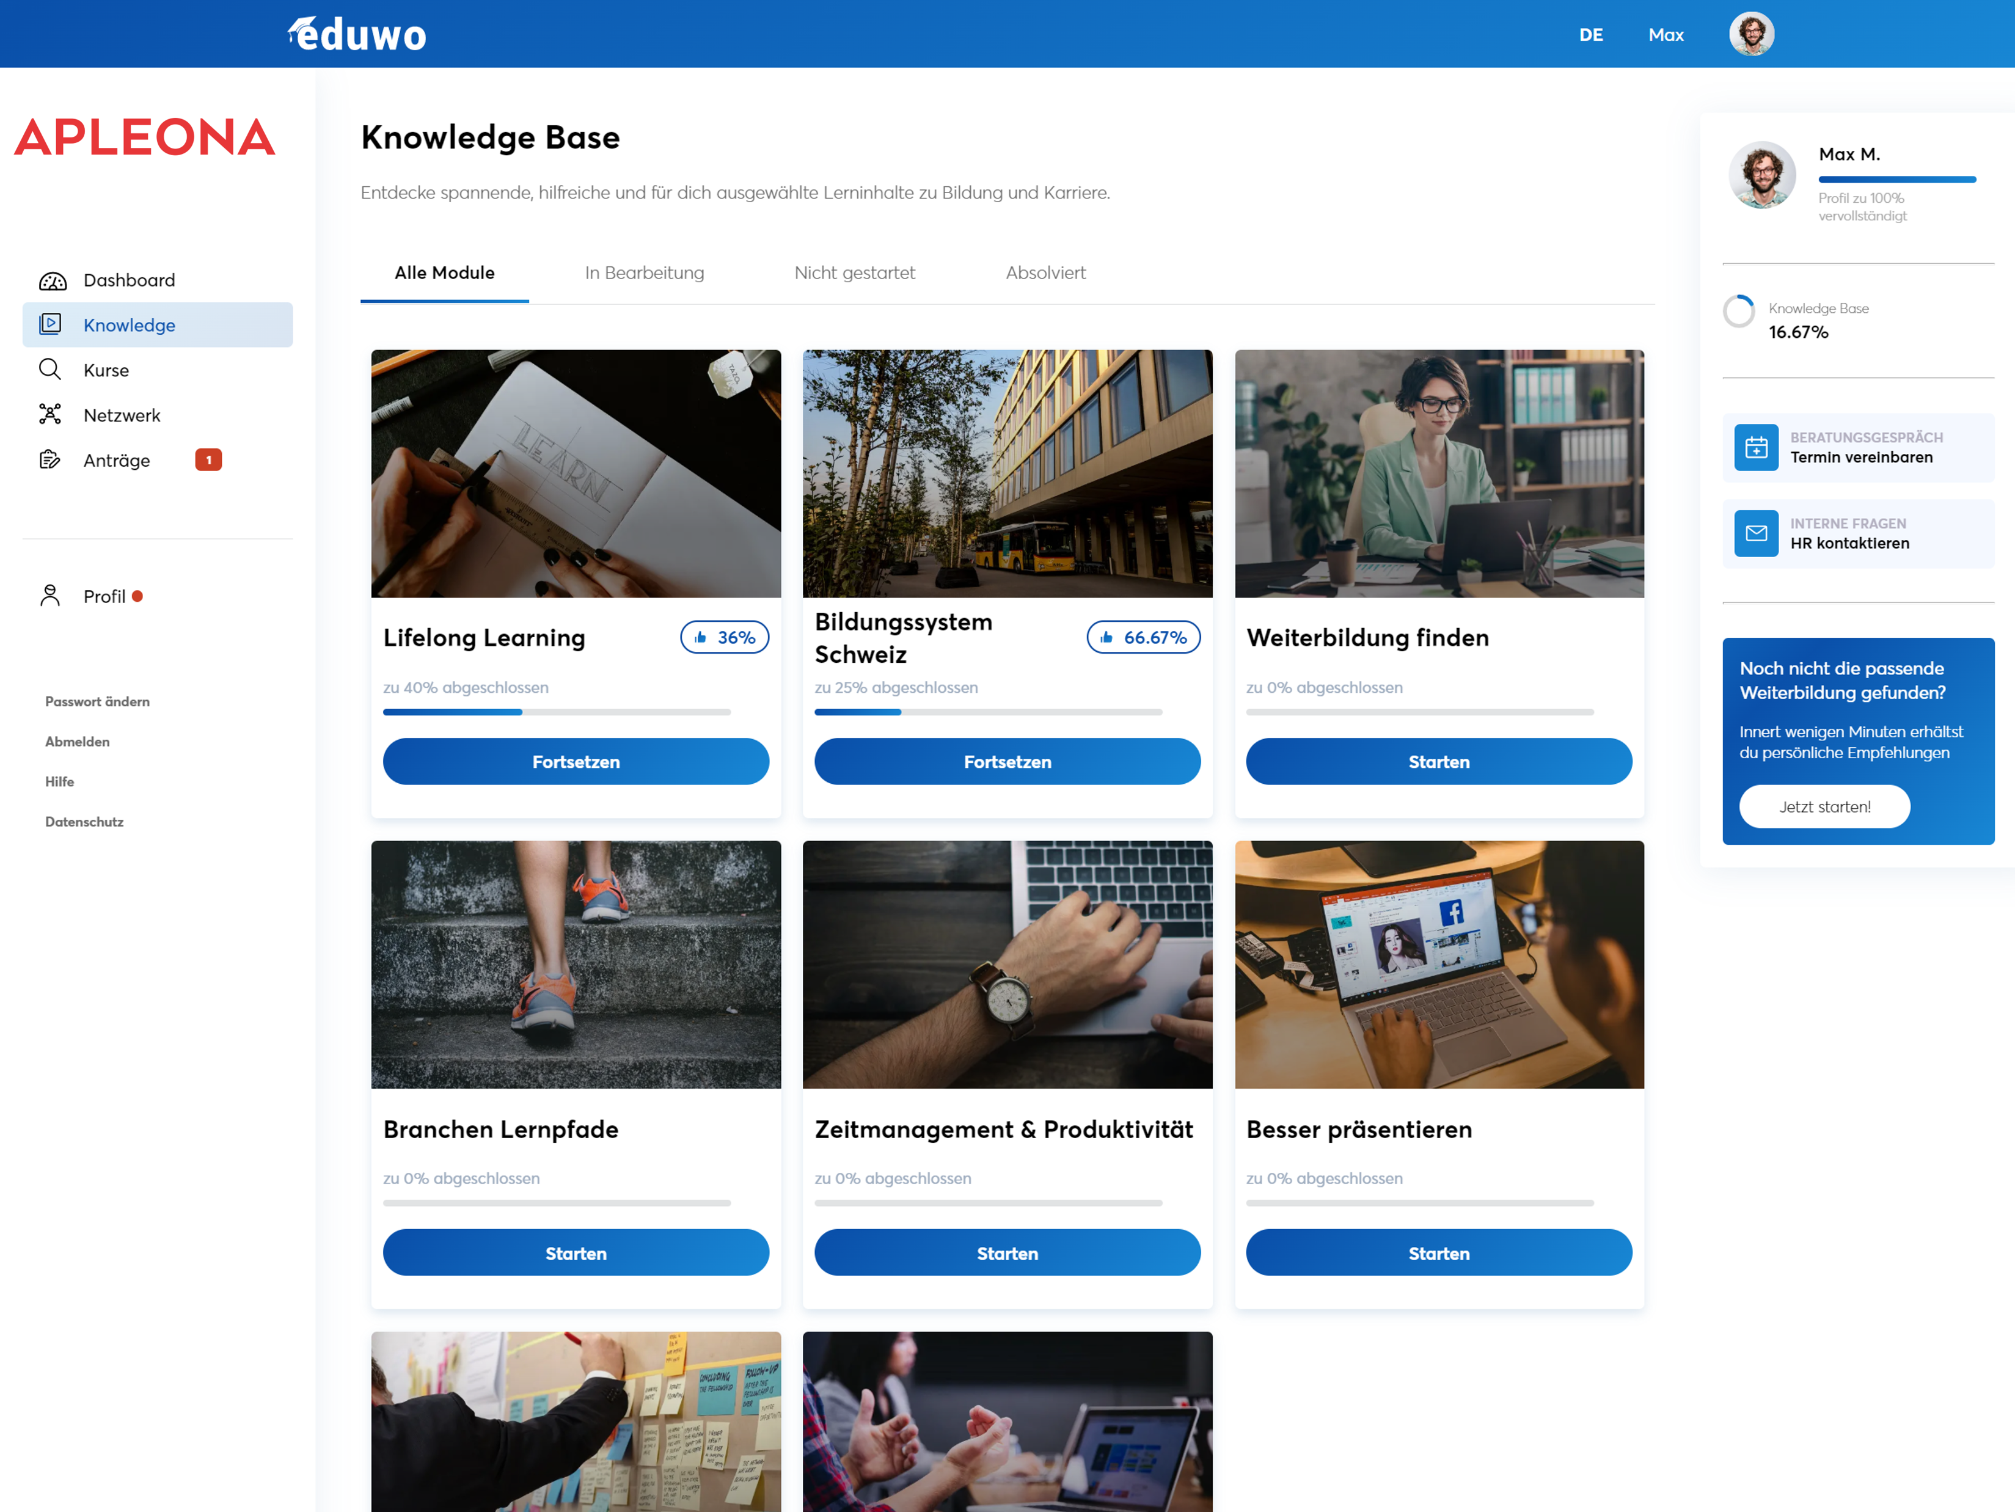Click the HR kontaktieren envelope icon

1755,533
